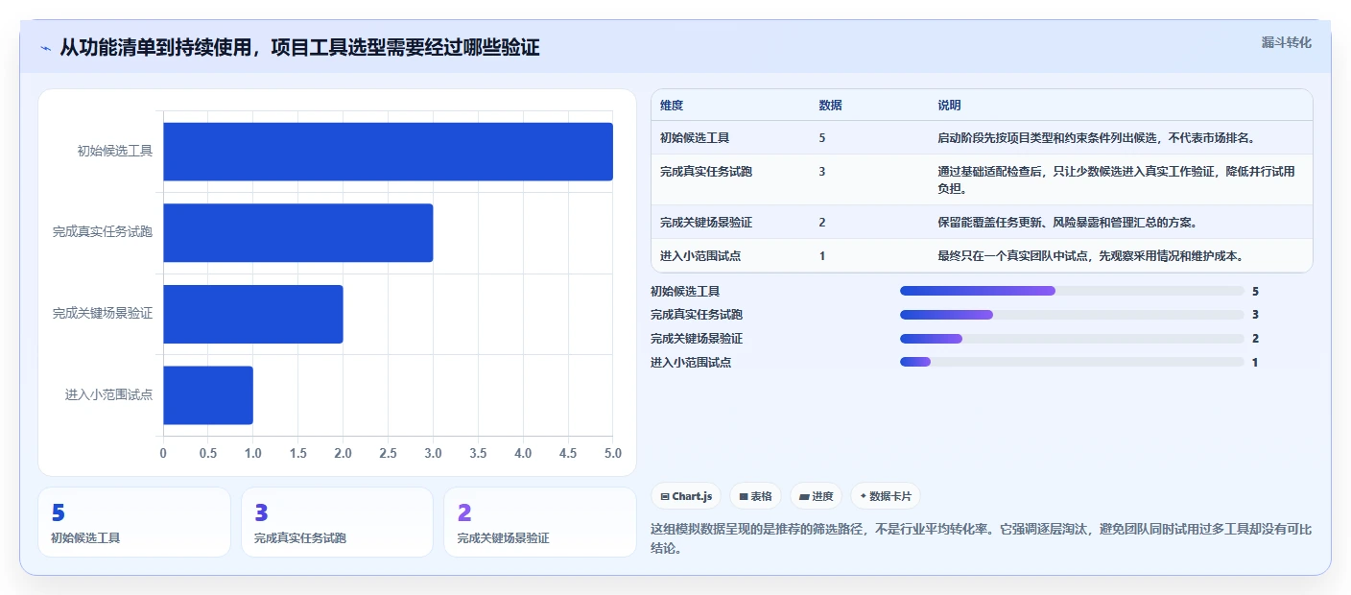Click the 完成关键场景验证 label in the progress list

[697, 339]
